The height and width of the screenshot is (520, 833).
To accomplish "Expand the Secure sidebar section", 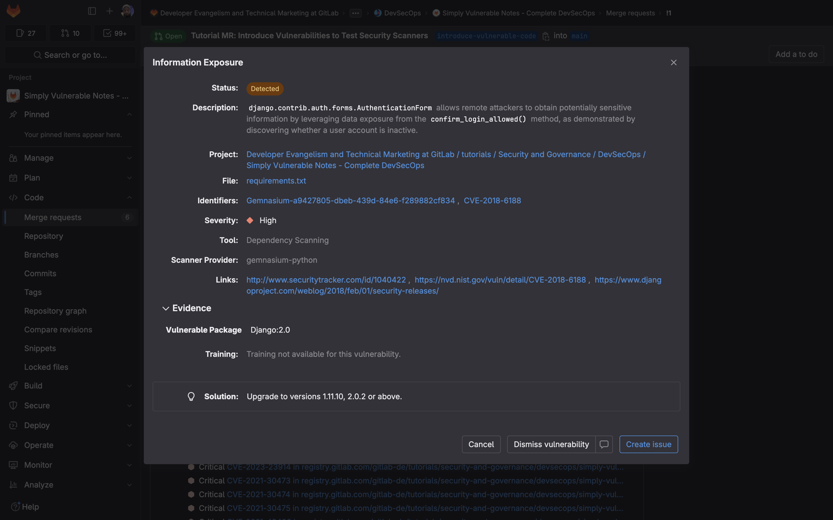I will pyautogui.click(x=70, y=406).
